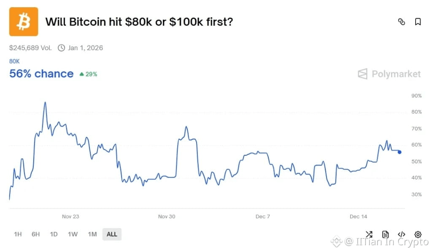The width and height of the screenshot is (432, 252).
Task: Click the clock icon beside Jan 1, 2026
Action: tap(62, 48)
